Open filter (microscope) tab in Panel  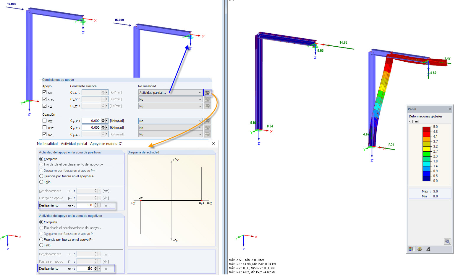coord(428,249)
